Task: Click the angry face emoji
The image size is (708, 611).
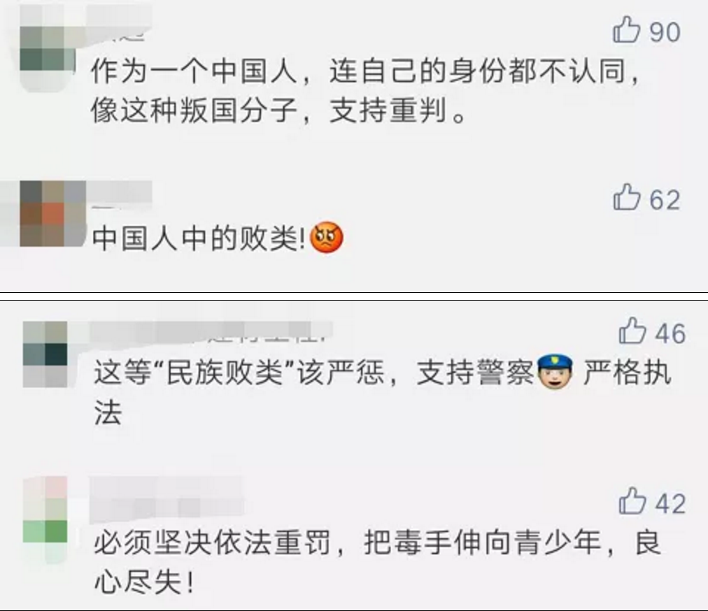Action: click(327, 238)
